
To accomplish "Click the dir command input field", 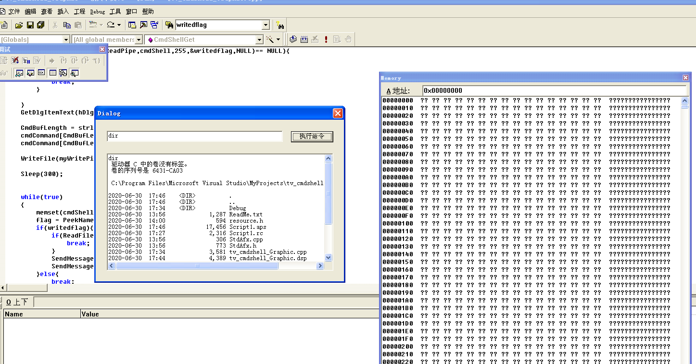I will click(x=195, y=136).
